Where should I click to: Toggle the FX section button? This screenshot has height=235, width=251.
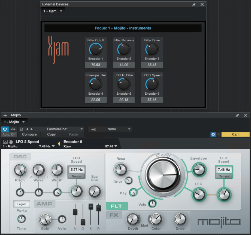tap(114, 215)
